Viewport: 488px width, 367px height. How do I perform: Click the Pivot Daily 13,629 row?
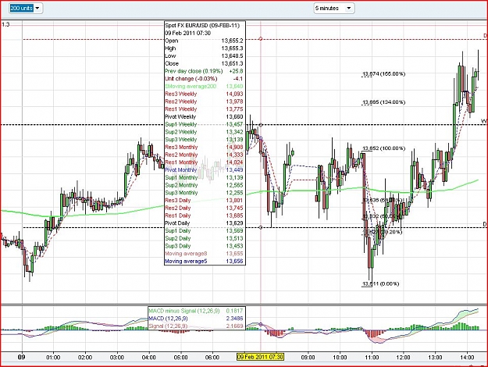click(x=204, y=223)
